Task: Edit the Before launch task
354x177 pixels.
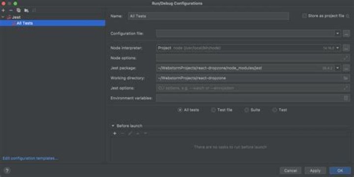Action: (130, 133)
